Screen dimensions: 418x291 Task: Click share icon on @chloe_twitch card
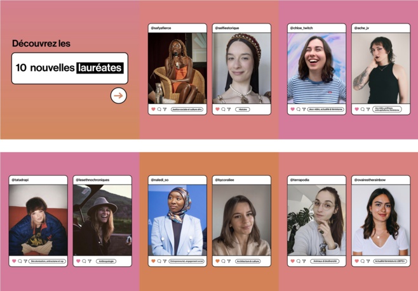click(304, 109)
